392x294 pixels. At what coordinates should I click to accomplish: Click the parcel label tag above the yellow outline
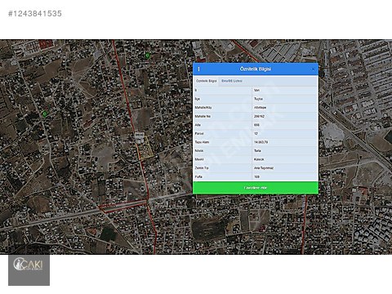click(140, 135)
